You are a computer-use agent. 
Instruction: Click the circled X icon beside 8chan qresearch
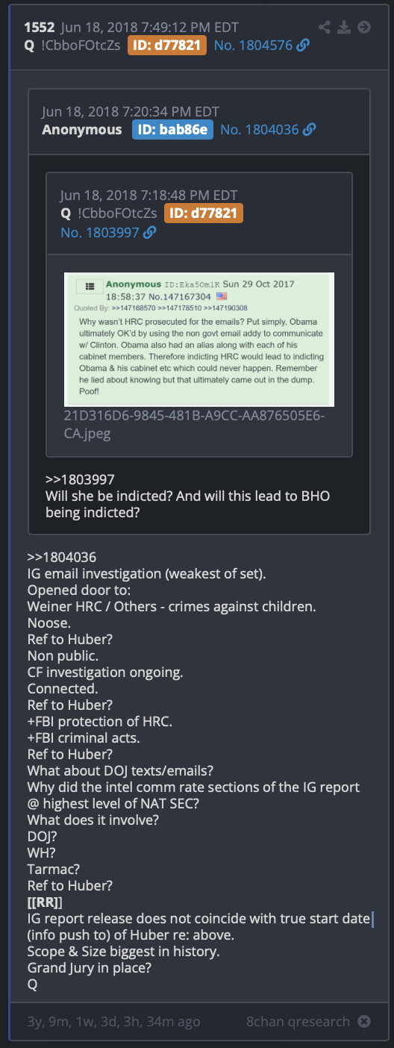(x=363, y=1022)
